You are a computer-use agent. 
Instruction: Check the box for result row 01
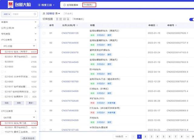(x=44, y=33)
